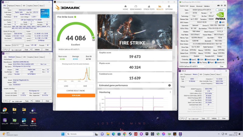Click the GPU-Z BIOS export share icon
Viewport: 243px width, 137px height.
[217, 22]
